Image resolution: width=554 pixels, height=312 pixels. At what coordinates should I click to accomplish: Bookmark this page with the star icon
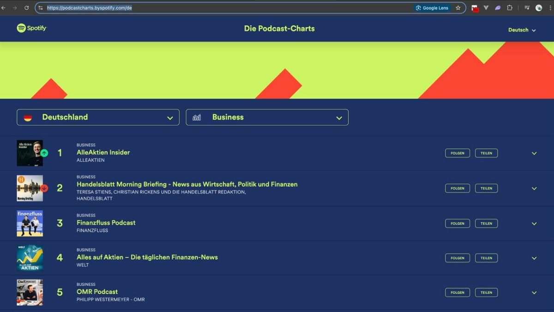(x=458, y=8)
